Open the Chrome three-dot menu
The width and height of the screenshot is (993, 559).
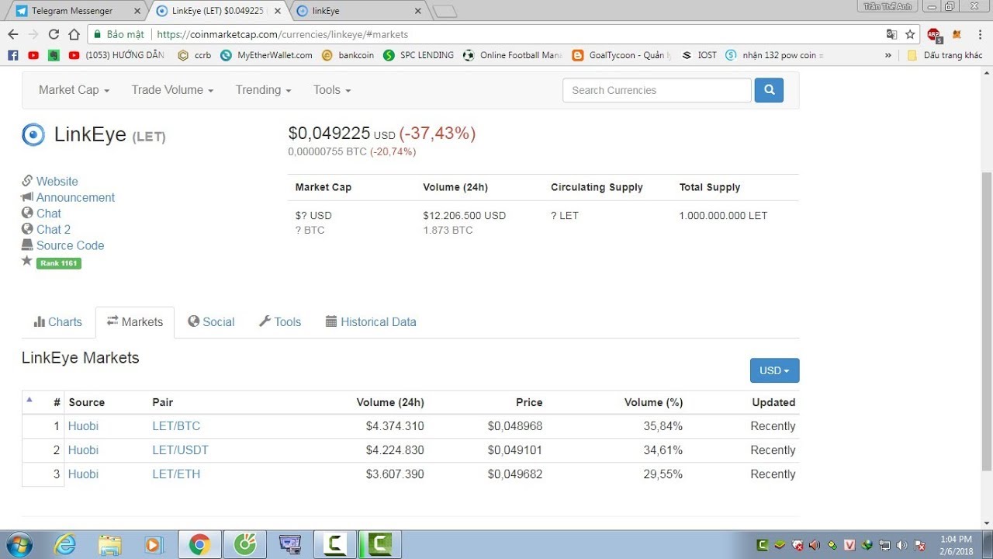click(980, 34)
